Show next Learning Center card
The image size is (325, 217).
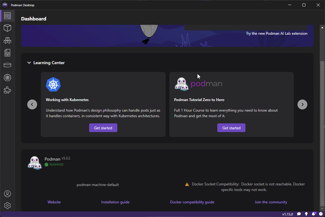click(x=302, y=104)
